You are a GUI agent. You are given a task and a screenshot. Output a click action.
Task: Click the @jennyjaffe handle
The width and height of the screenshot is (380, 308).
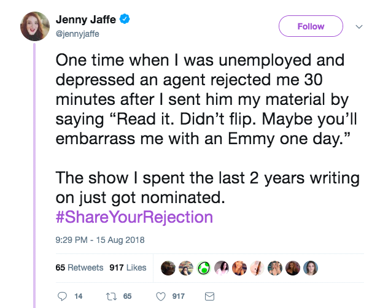tap(77, 34)
